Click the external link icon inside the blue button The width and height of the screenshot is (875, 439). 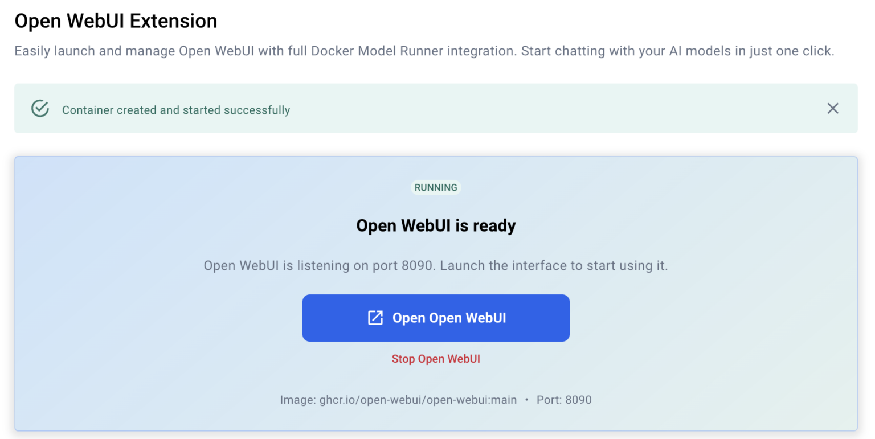pyautogui.click(x=375, y=318)
